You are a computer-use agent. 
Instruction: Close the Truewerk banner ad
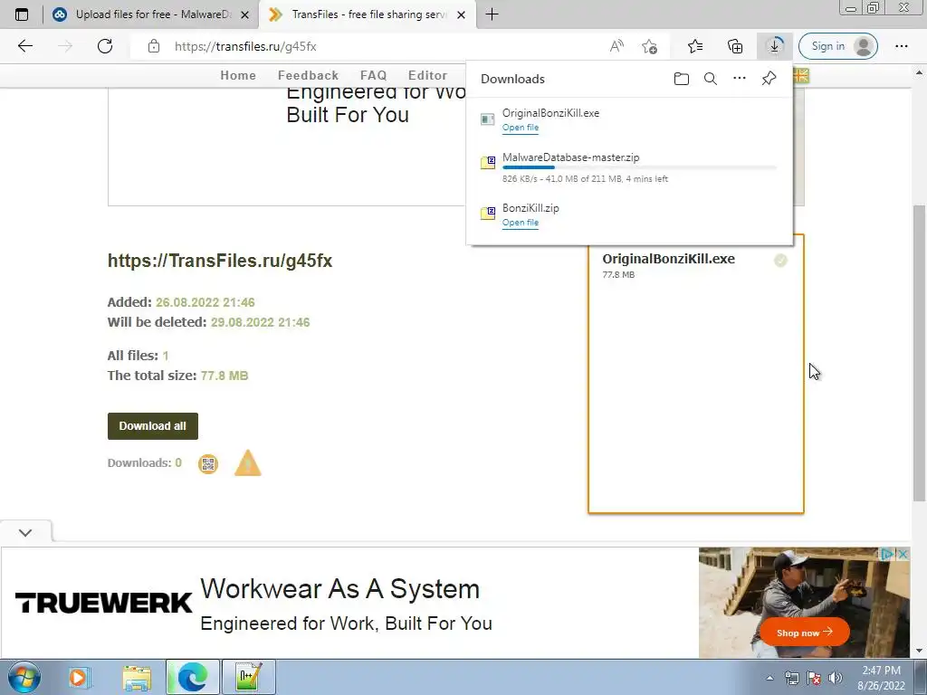pyautogui.click(x=903, y=555)
